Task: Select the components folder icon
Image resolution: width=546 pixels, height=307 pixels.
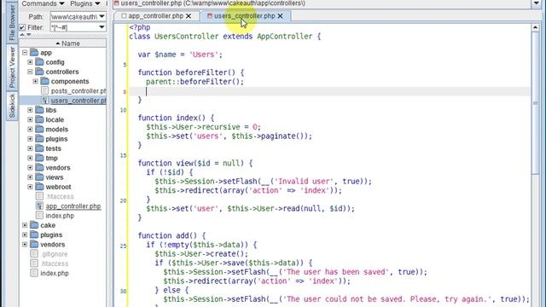Action: [x=44, y=82]
